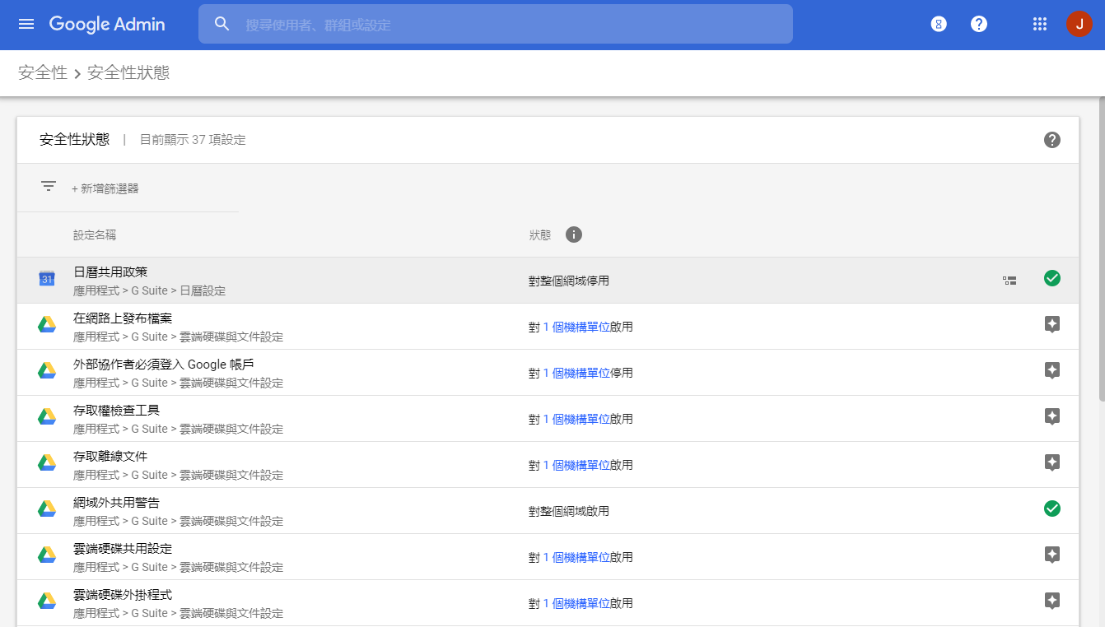The image size is (1105, 627).
Task: Open the account avatar J
Action: click(1079, 24)
